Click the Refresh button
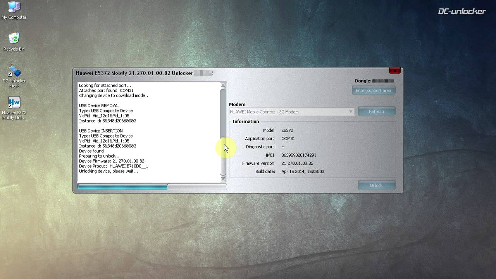Viewport: 496px width, 279px height. point(376,112)
